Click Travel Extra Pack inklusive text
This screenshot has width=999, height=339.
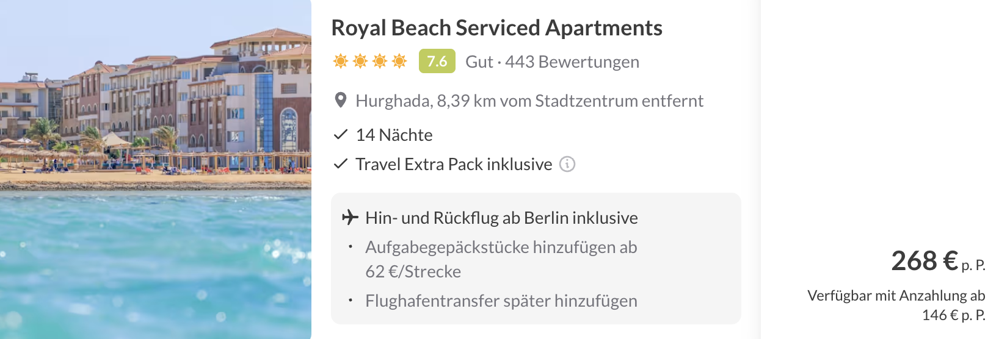pos(454,164)
